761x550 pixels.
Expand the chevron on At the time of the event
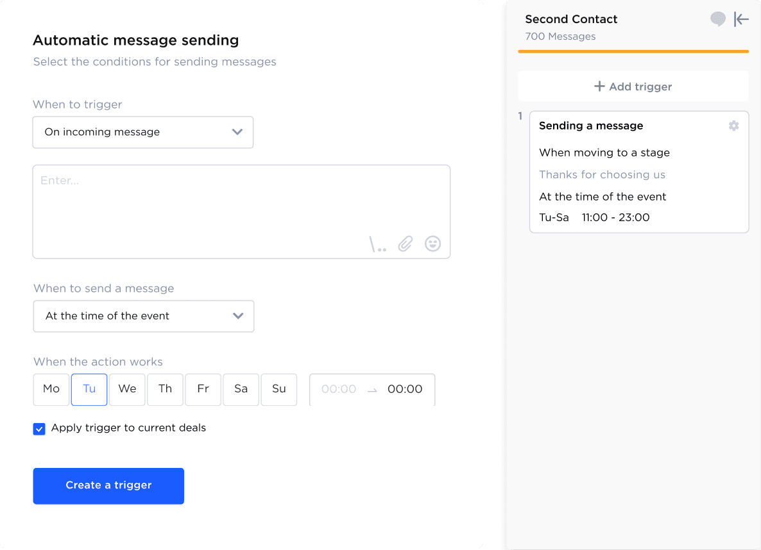pos(237,316)
